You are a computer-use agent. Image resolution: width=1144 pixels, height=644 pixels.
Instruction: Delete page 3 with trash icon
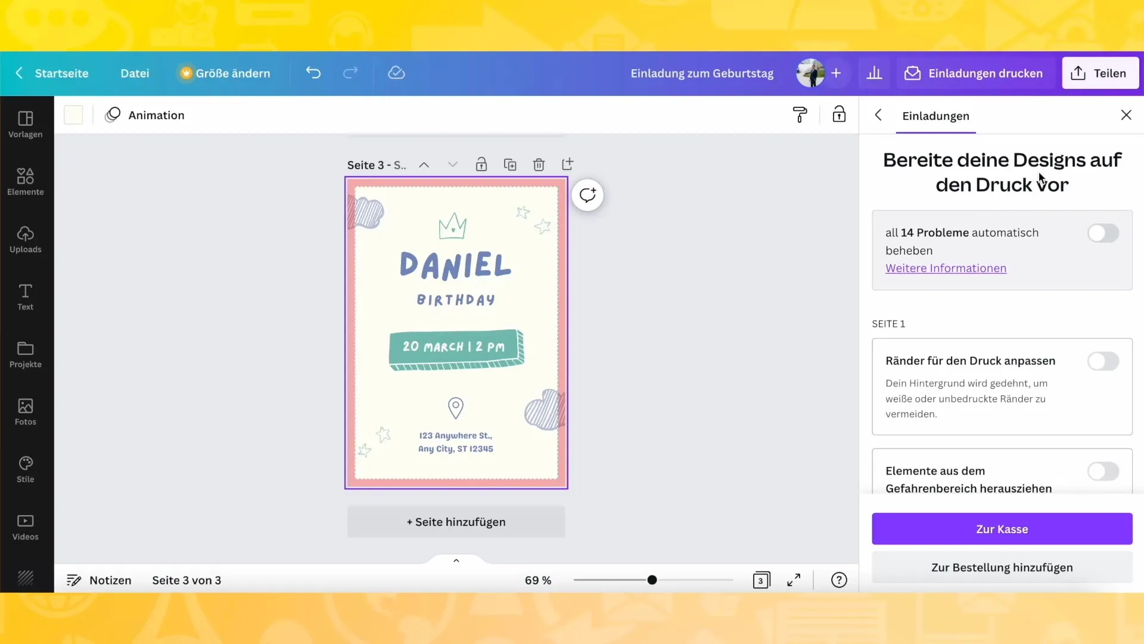click(x=539, y=165)
